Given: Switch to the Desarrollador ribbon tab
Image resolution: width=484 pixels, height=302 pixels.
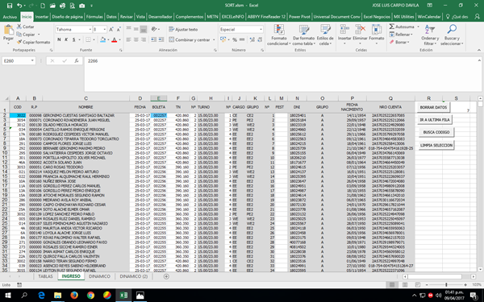Looking at the screenshot, I should click(160, 17).
